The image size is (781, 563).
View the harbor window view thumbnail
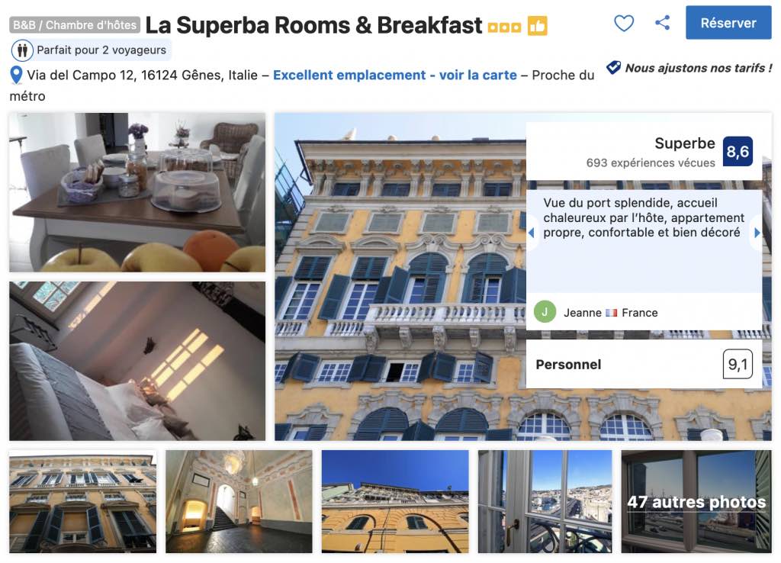pyautogui.click(x=545, y=502)
